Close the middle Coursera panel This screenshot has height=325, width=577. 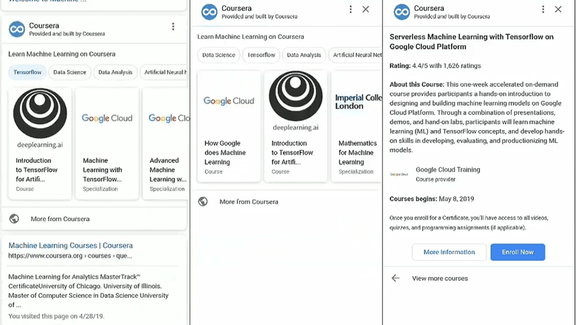(366, 10)
